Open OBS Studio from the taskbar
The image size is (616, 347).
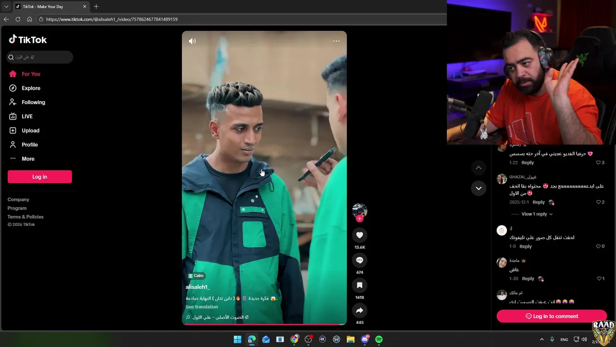tap(308, 339)
